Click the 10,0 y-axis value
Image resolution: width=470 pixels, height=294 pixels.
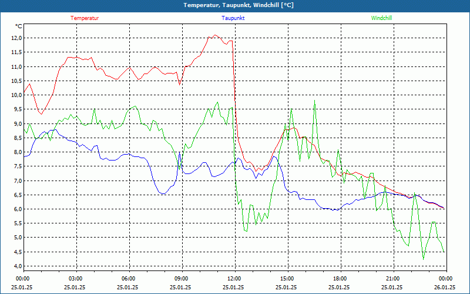17,95
